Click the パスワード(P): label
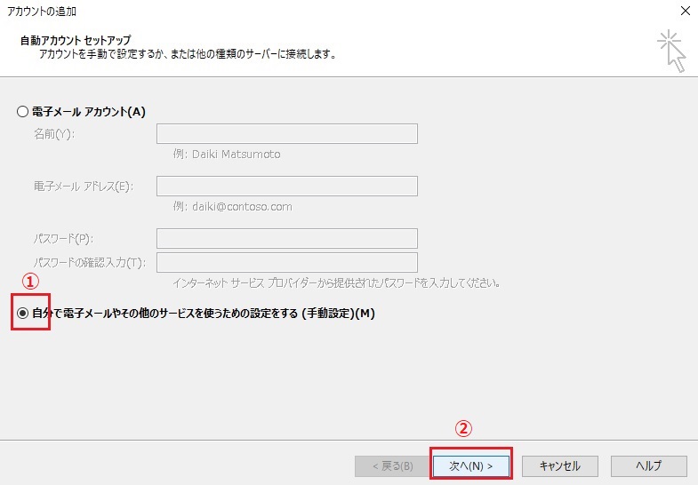The image size is (698, 485). point(64,239)
